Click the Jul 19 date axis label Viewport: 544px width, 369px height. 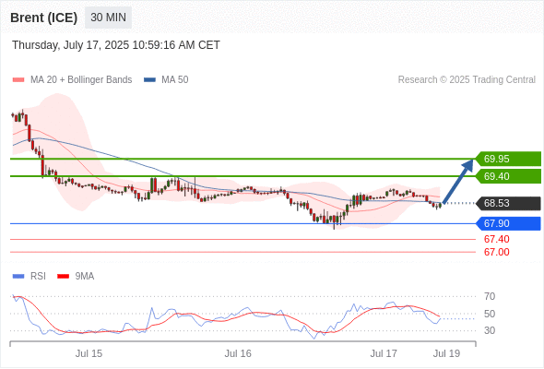pyautogui.click(x=446, y=353)
